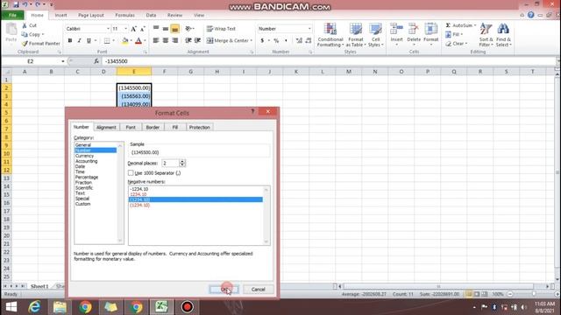This screenshot has height=315, width=561.
Task: Switch to the Border tab in dialog
Action: point(153,127)
